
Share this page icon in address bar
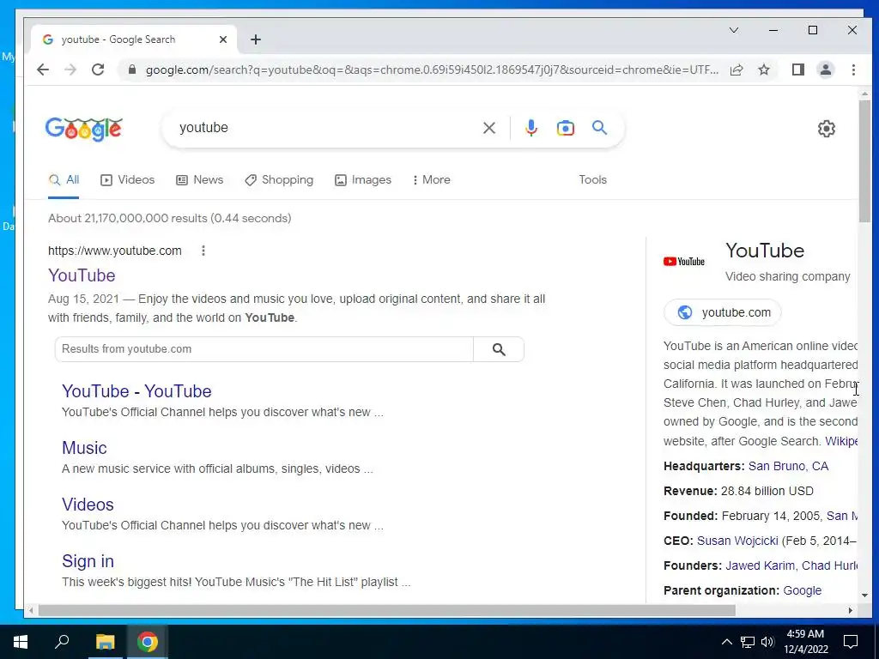[737, 70]
